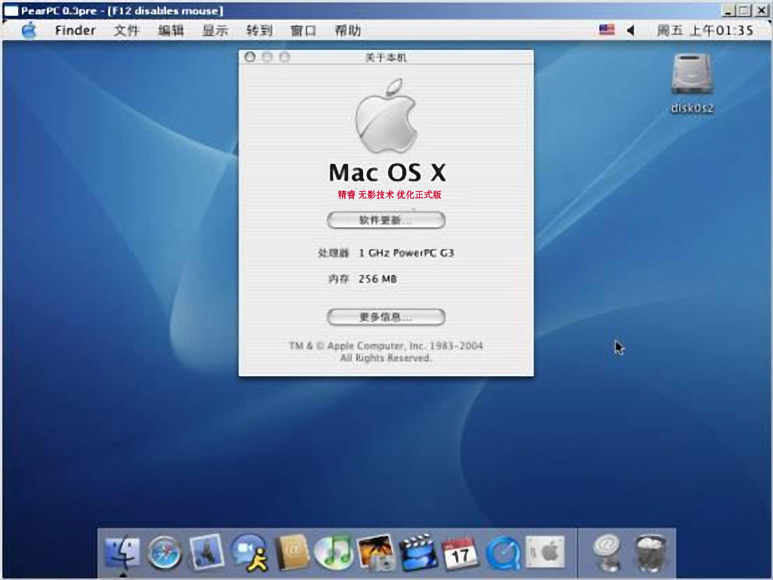This screenshot has height=580, width=773.
Task: Launch Safari from the Dock
Action: (x=165, y=554)
